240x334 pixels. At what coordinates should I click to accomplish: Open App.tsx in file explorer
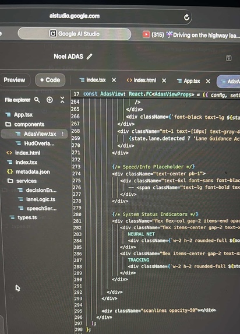23,115
